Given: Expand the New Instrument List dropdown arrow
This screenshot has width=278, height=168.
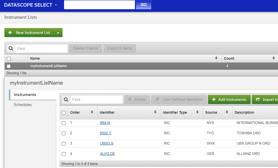Looking at the screenshot, I should pos(58,33).
